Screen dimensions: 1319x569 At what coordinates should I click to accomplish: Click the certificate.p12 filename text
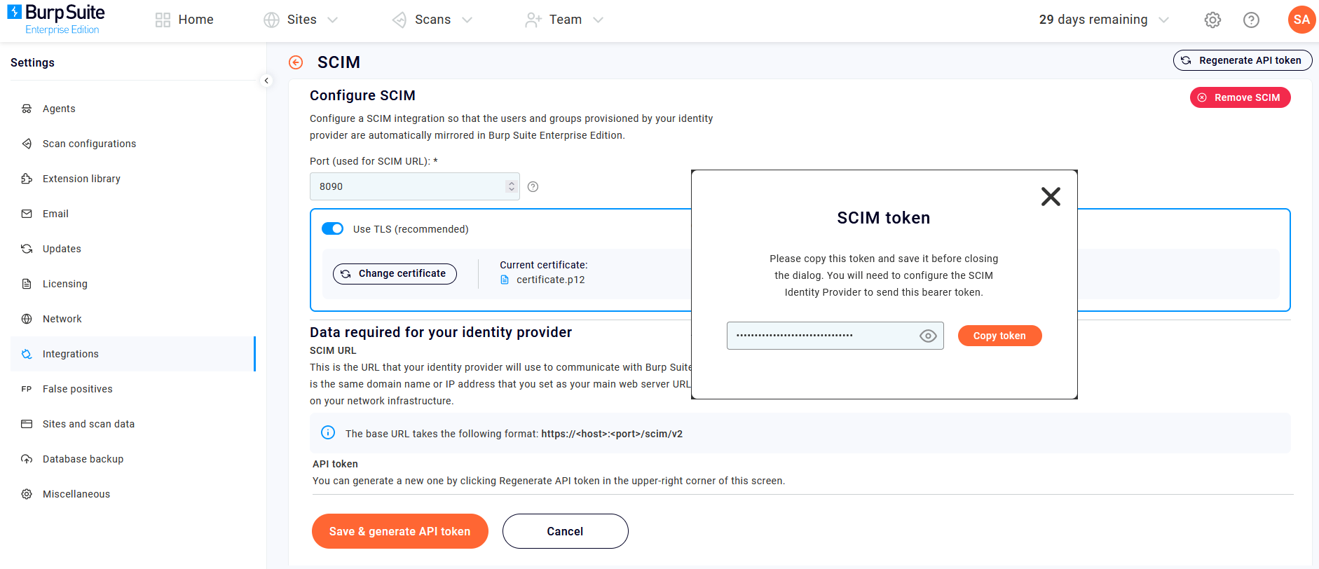pos(550,280)
